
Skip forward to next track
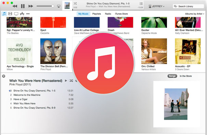click(x=31, y=6)
